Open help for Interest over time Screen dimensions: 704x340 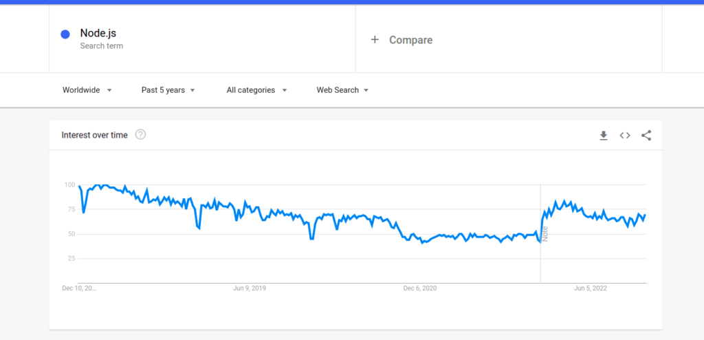pyautogui.click(x=140, y=135)
